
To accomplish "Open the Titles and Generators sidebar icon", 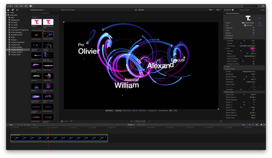I will point(17,10).
